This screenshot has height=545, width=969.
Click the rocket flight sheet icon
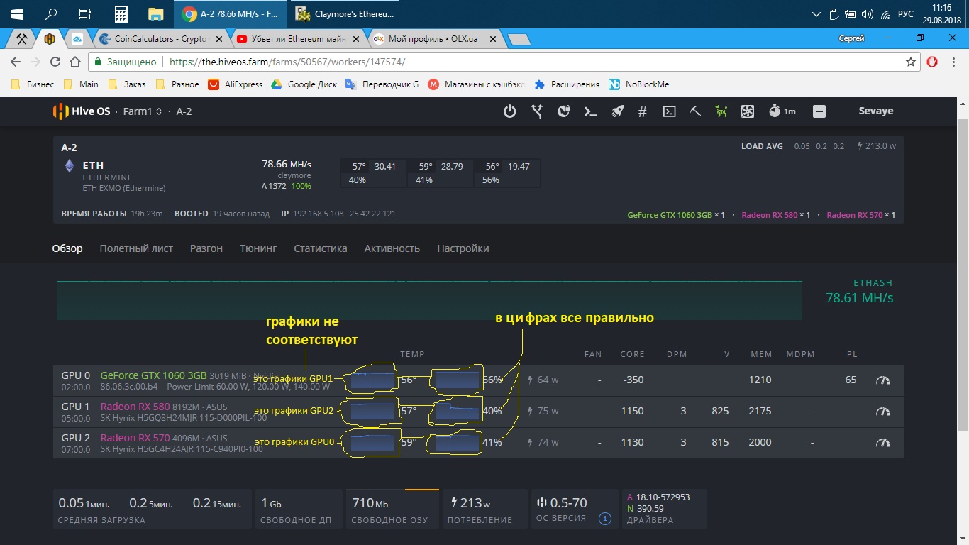[617, 111]
